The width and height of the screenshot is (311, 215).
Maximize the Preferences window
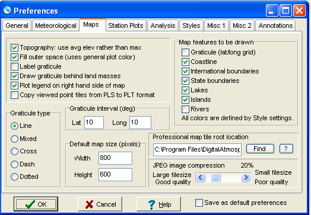coord(285,11)
